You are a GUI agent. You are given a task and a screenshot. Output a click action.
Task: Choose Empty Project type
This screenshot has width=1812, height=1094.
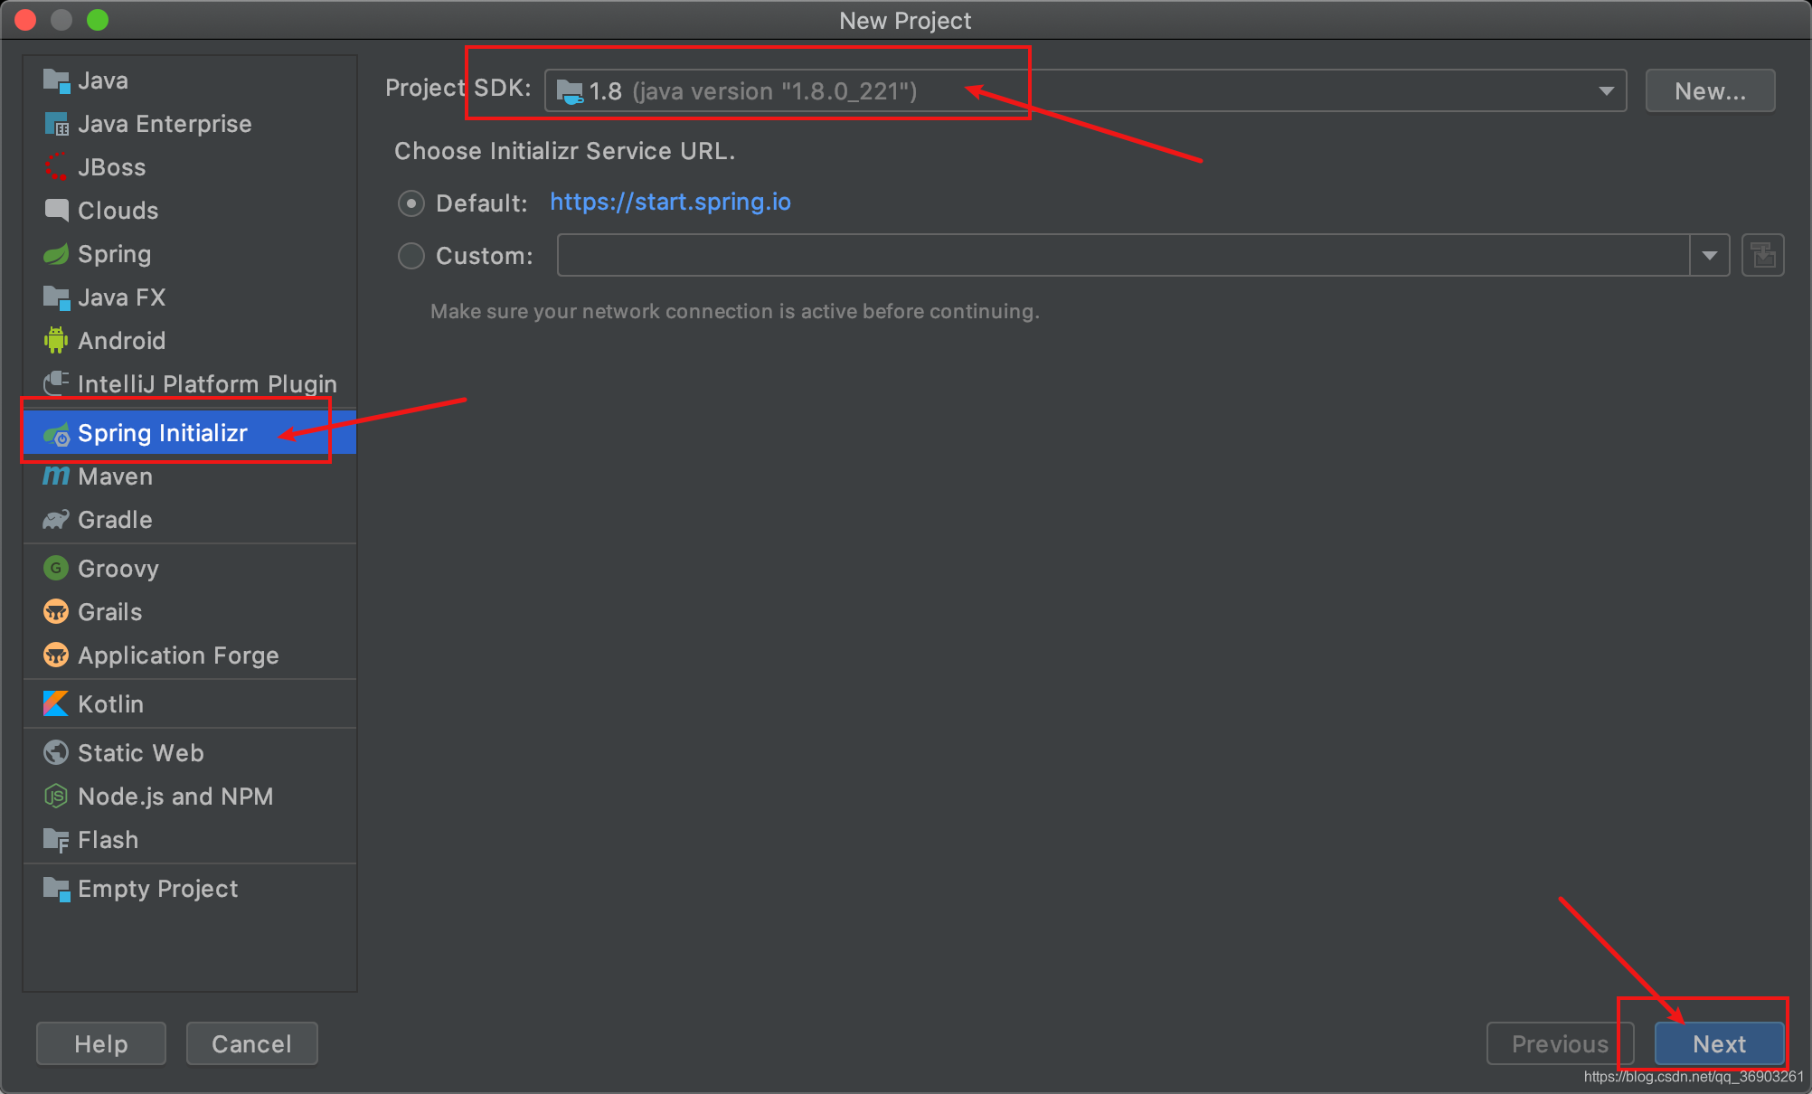(x=190, y=889)
